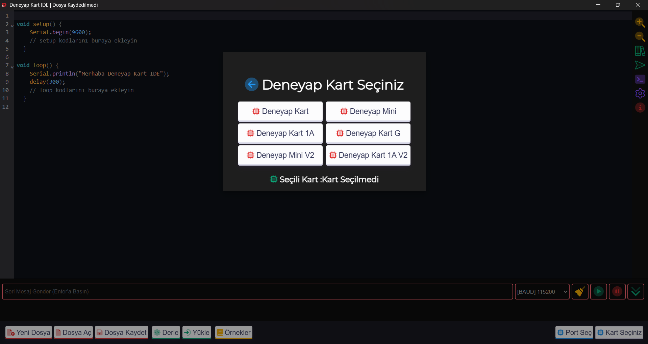Open the library books icon
The width and height of the screenshot is (648, 344).
pos(640,51)
